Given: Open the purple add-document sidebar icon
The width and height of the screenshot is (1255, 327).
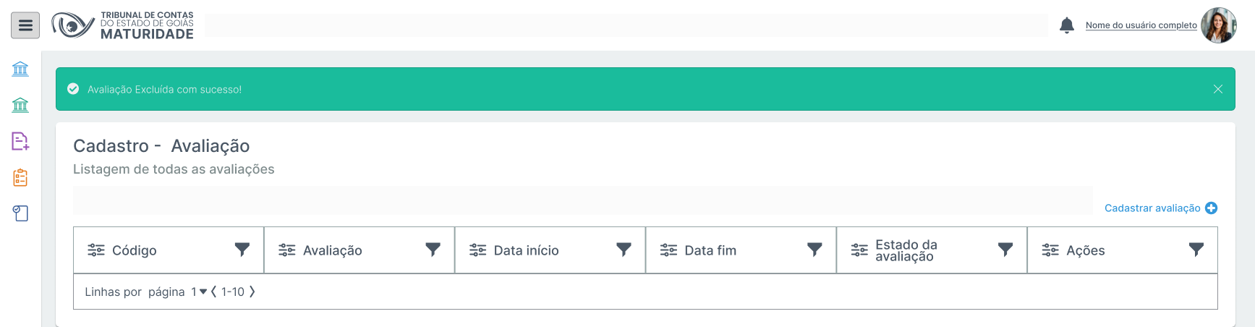Looking at the screenshot, I should tap(20, 141).
